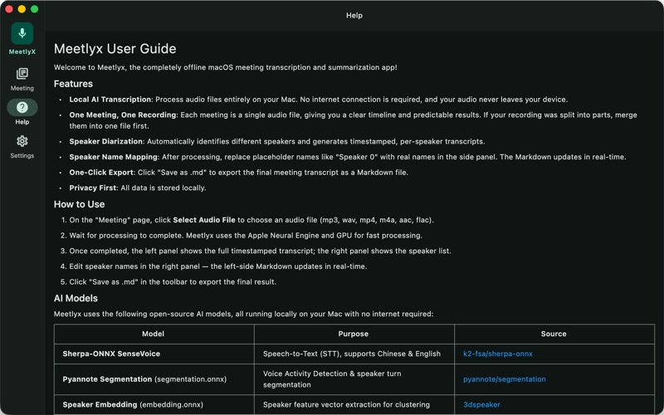Click the Meetlyx User Guide heading
Image resolution: width=664 pixels, height=415 pixels.
[115, 49]
